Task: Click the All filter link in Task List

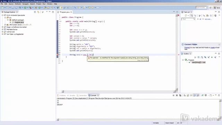Action: [x=200, y=19]
